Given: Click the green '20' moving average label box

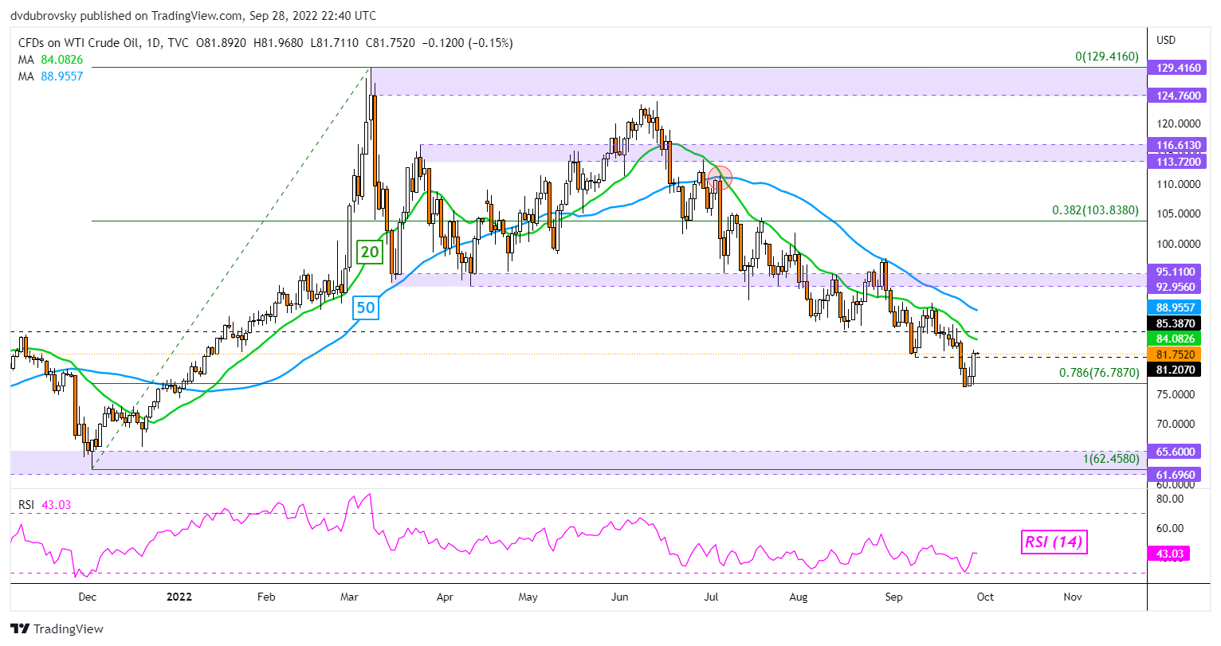Looking at the screenshot, I should (x=370, y=253).
